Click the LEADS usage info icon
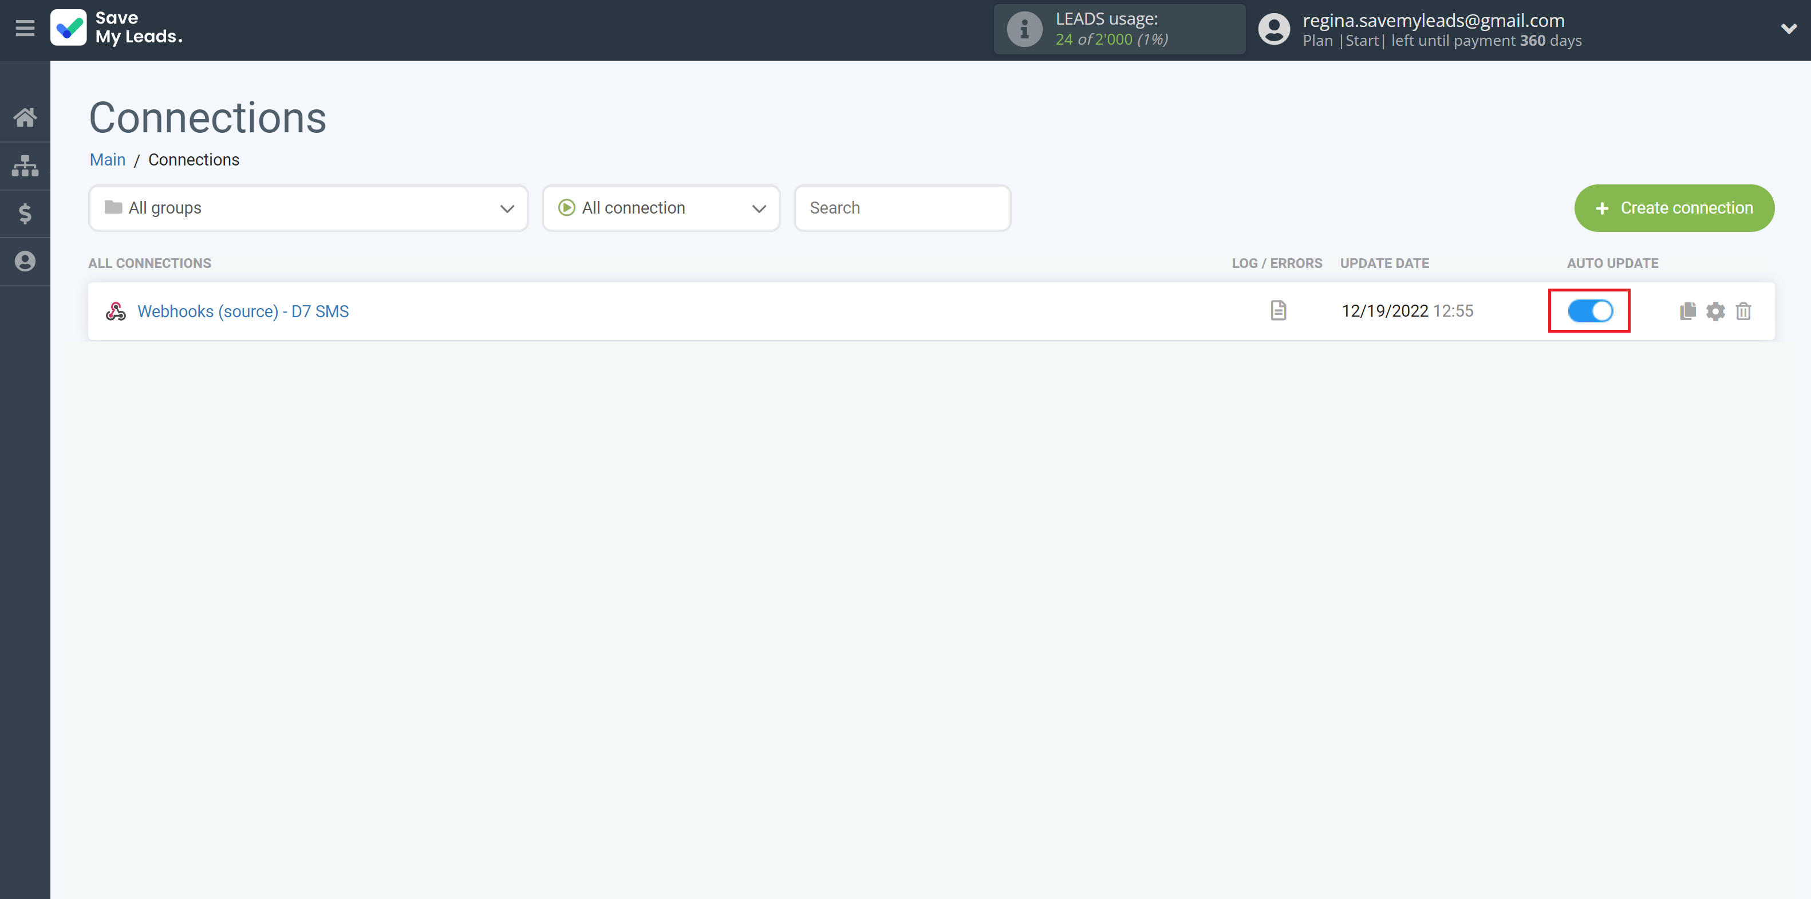This screenshot has height=899, width=1811. coord(1024,30)
